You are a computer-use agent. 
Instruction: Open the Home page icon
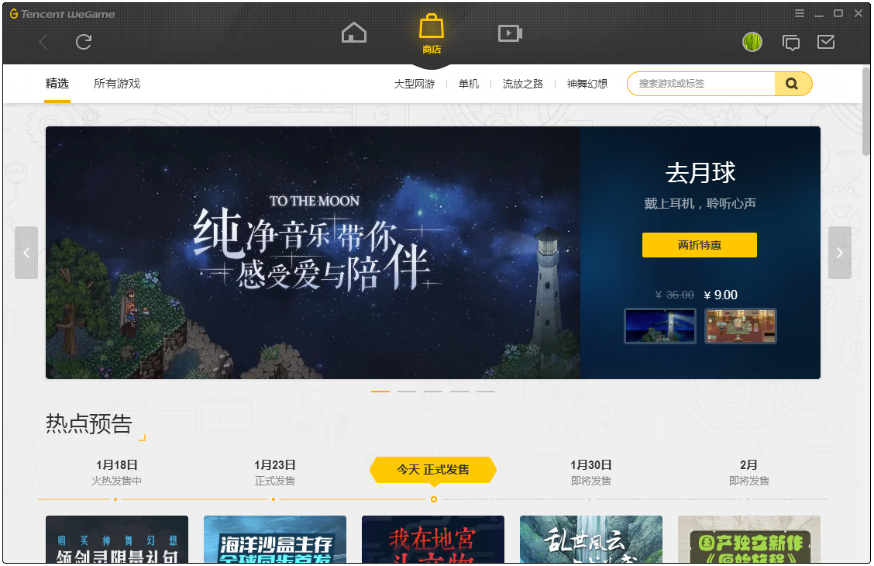coord(354,33)
